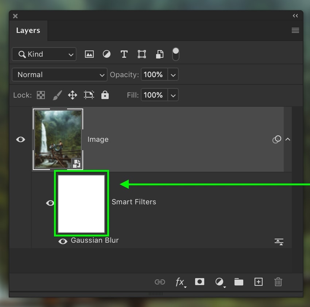This screenshot has width=310, height=307.
Task: Open the Kind filter type dropdown
Action: (44, 54)
